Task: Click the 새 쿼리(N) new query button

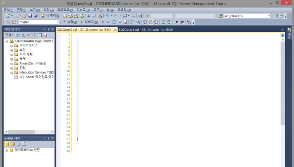Action: (x=50, y=16)
